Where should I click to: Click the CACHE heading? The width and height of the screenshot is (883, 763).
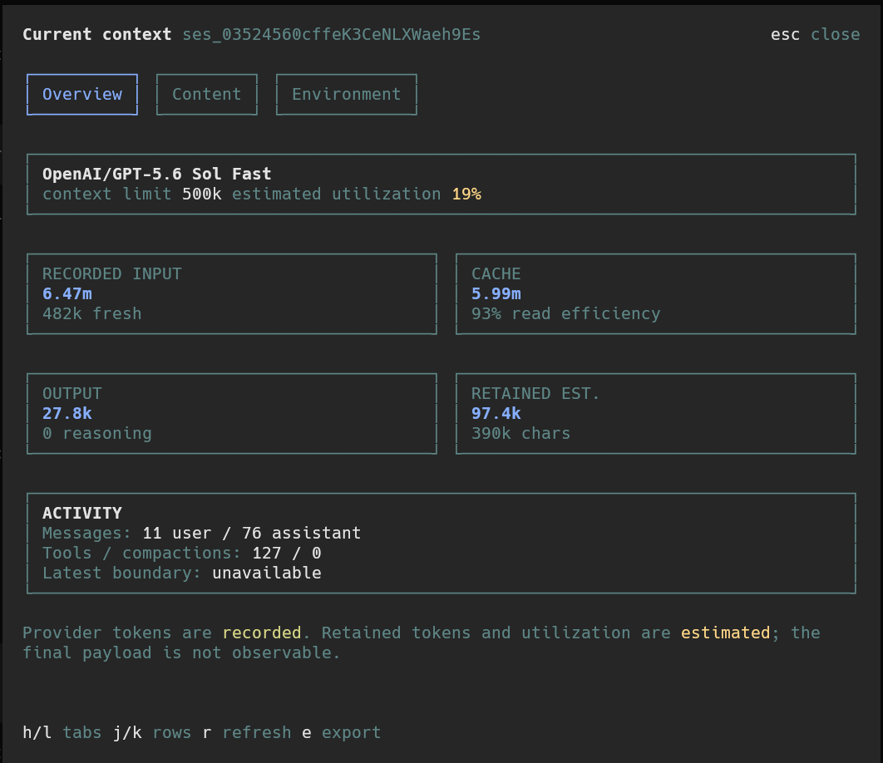click(x=496, y=273)
